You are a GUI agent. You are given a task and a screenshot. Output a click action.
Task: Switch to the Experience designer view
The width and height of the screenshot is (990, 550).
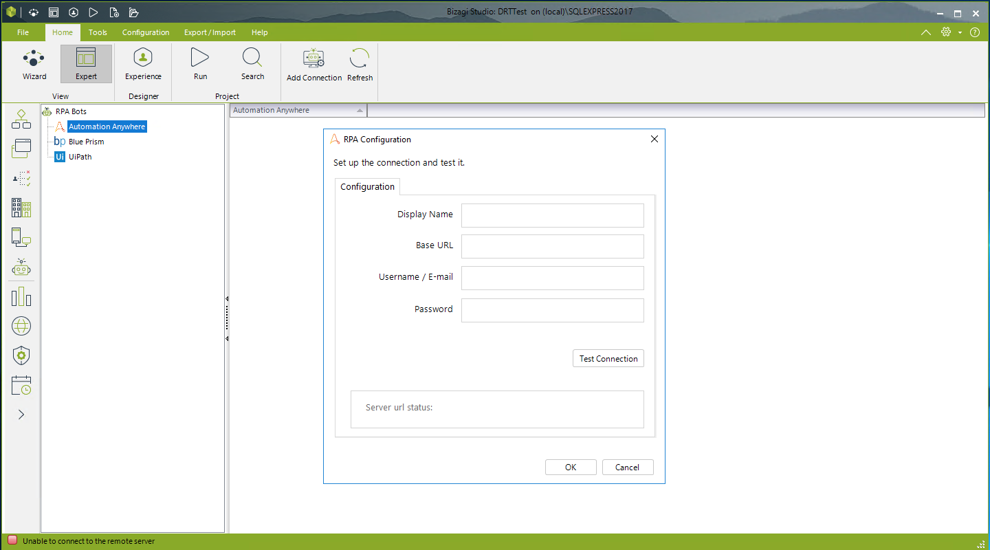[142, 64]
